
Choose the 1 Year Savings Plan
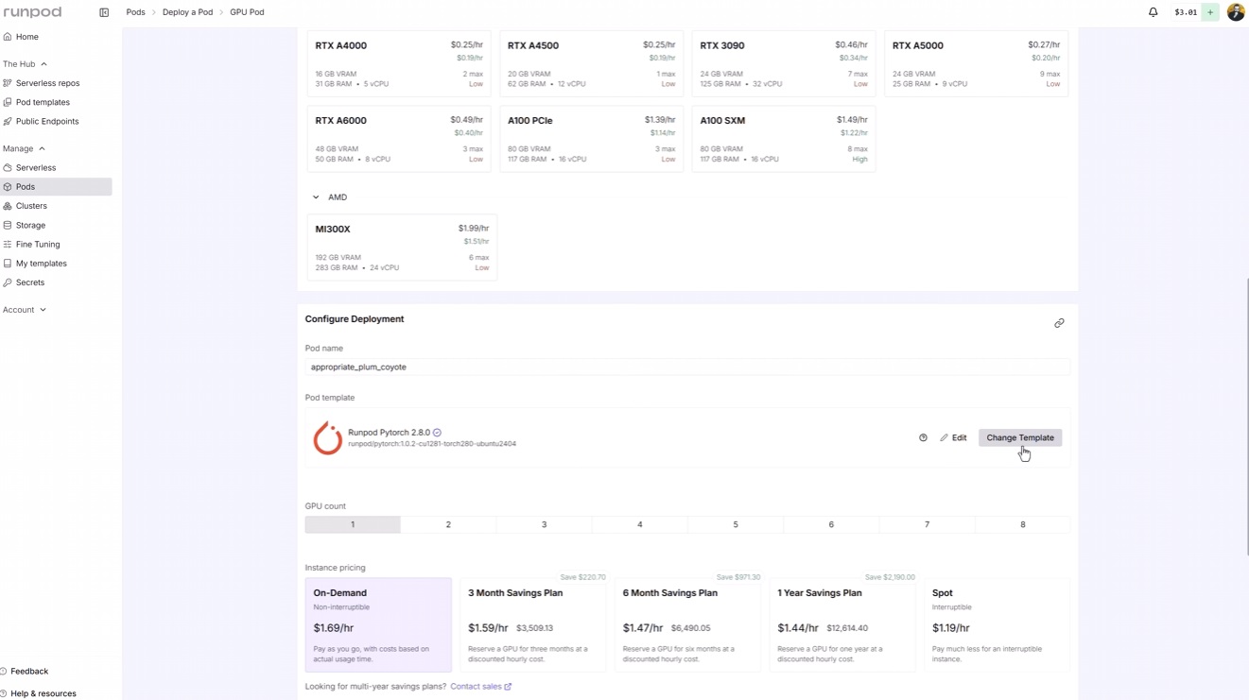point(842,625)
